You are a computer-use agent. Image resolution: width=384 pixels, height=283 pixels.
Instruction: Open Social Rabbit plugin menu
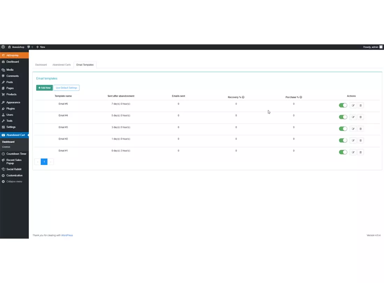pos(14,169)
